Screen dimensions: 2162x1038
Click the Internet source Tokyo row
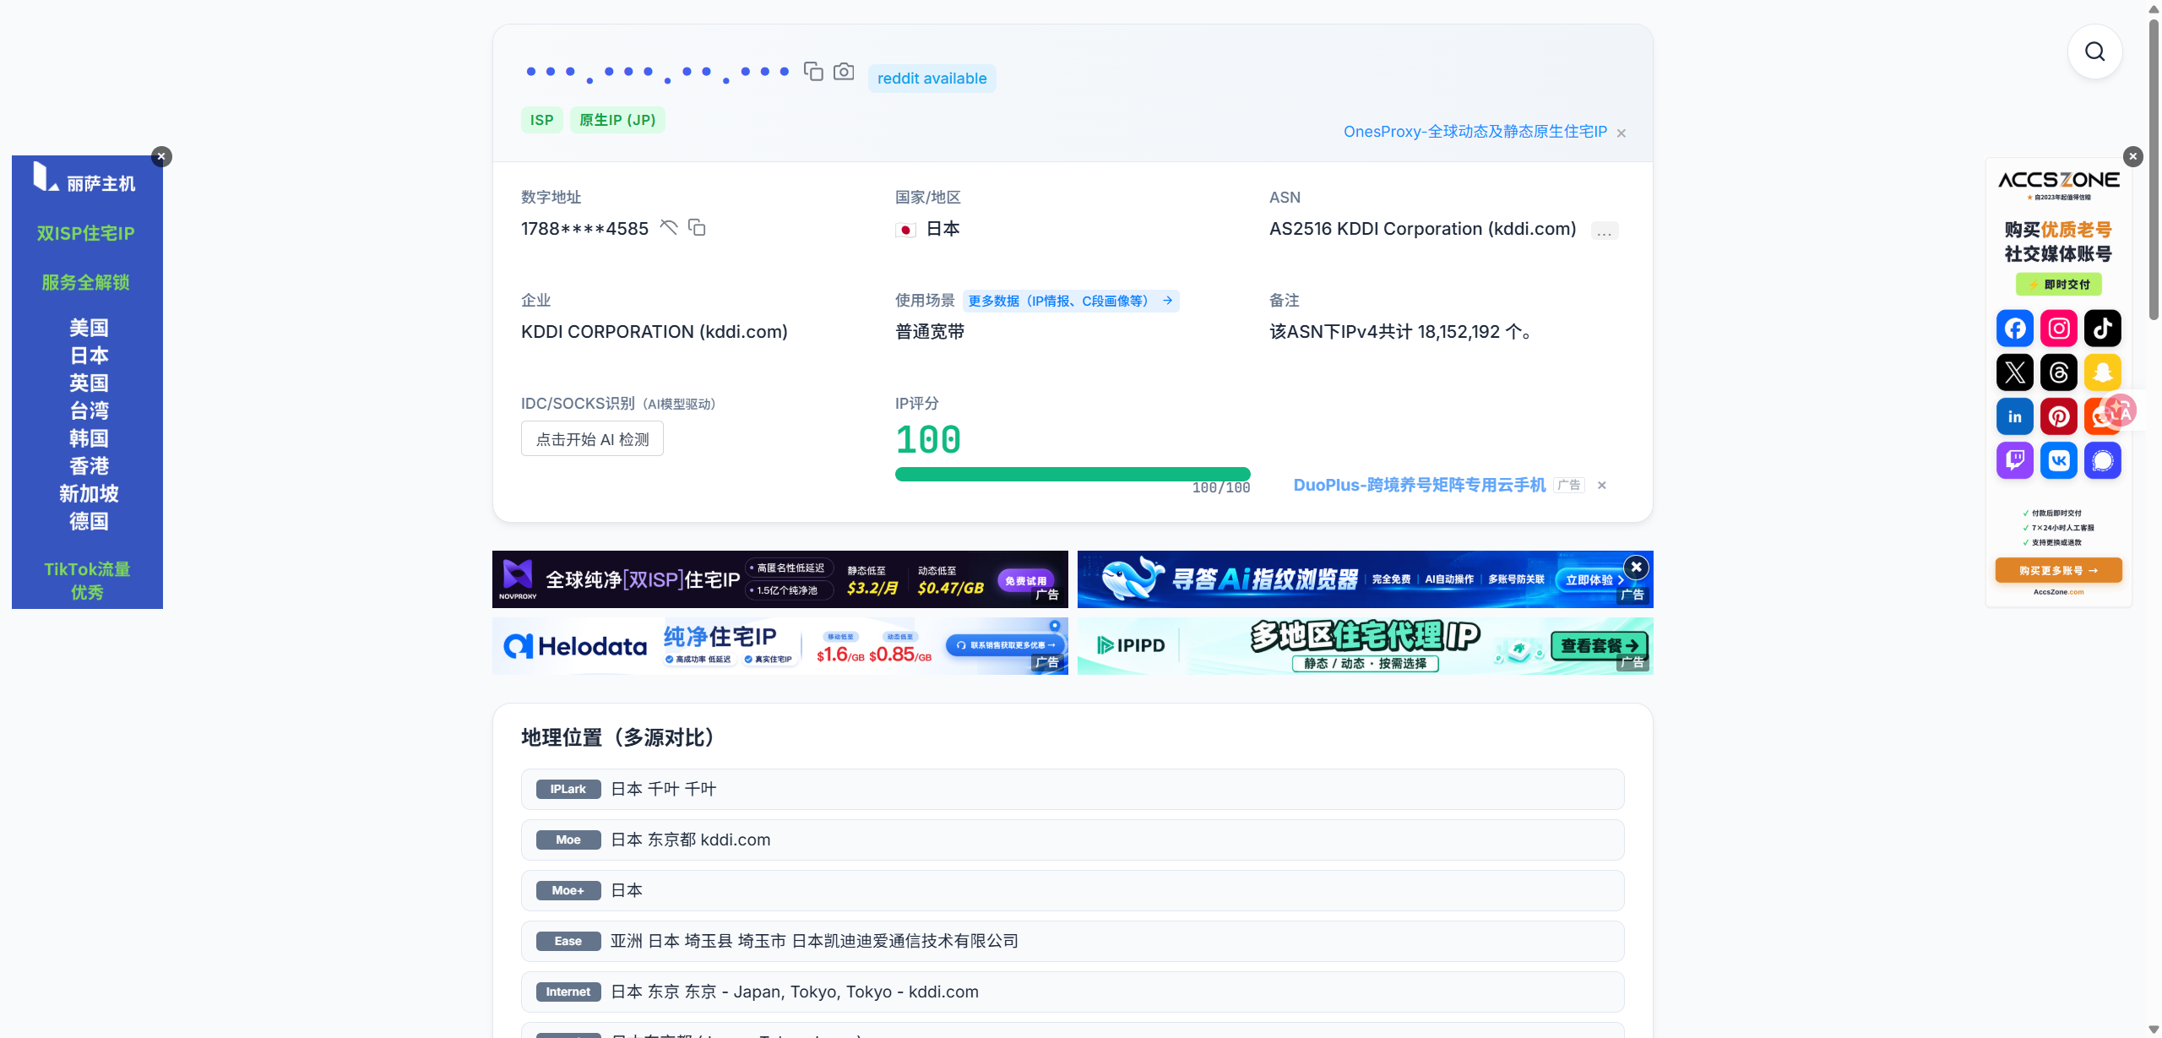click(x=1073, y=992)
